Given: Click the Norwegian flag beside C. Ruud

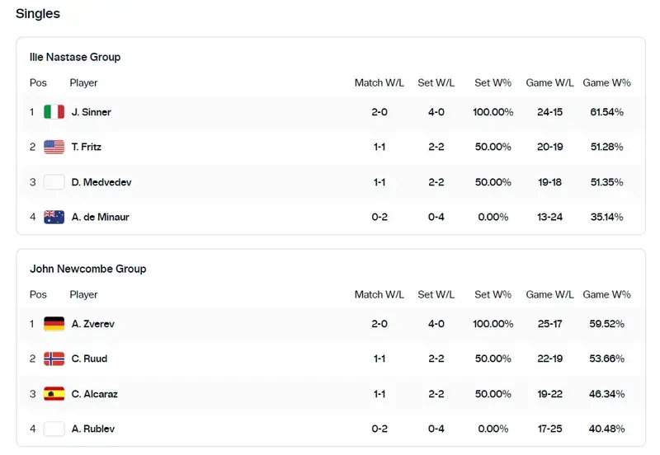Looking at the screenshot, I should (x=54, y=359).
